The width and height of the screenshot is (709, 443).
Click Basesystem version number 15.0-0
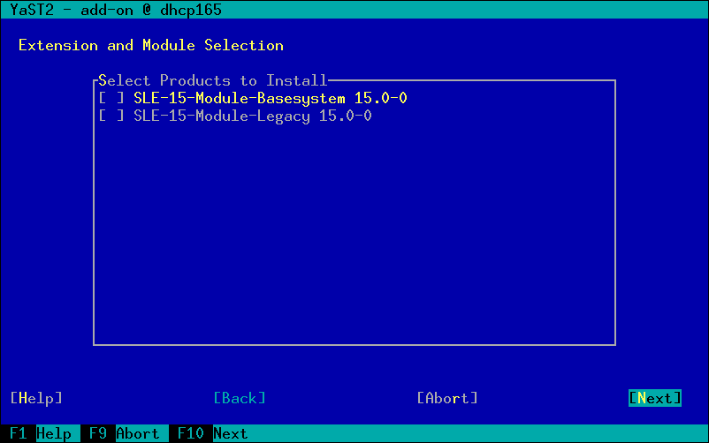[380, 98]
